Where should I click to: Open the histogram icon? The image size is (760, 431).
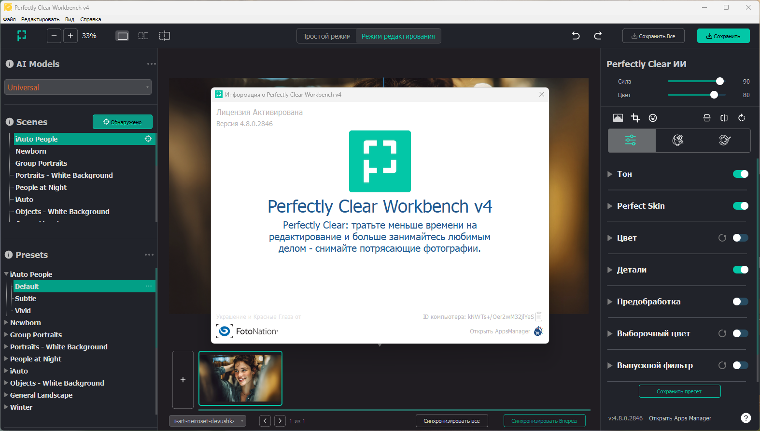(x=618, y=118)
